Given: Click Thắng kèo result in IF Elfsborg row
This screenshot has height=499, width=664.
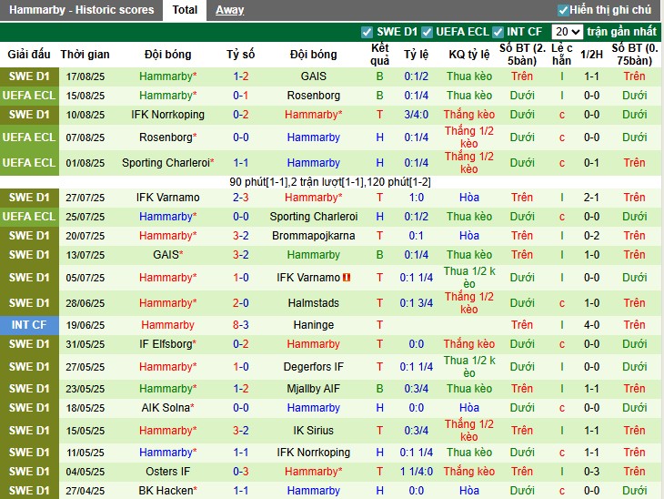Looking at the screenshot, I should pos(469,344).
